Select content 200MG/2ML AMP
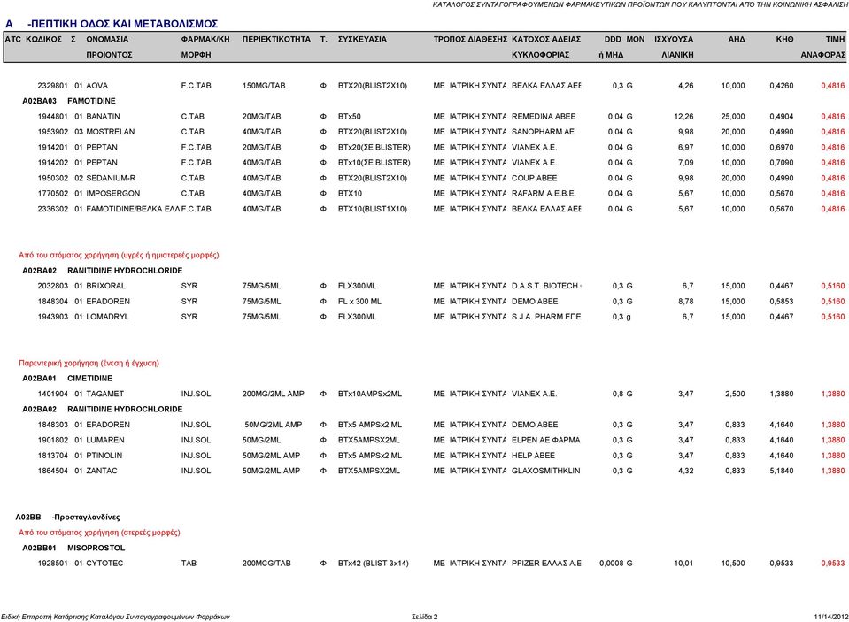Screen dimensions: 849x622 click(x=274, y=394)
